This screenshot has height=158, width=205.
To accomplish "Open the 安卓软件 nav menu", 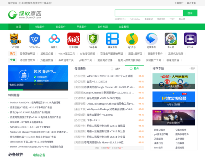I will tap(61, 27).
